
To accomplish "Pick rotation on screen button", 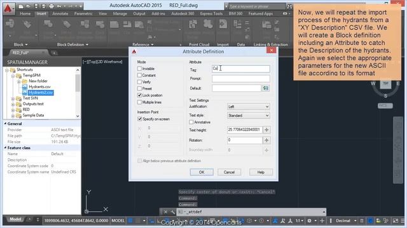I will point(266,140).
